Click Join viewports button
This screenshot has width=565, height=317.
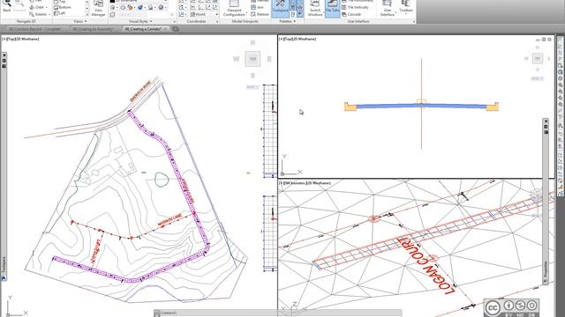257,7
